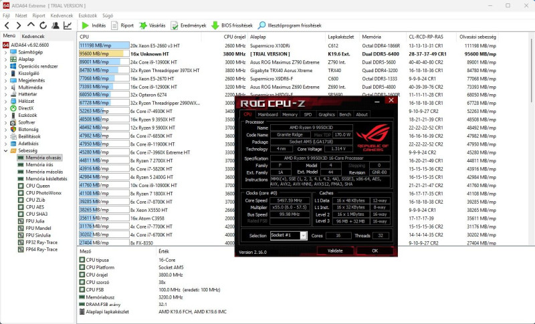The height and width of the screenshot is (324, 535).
Task: Open the Riport menu in the menu bar
Action: (39, 15)
